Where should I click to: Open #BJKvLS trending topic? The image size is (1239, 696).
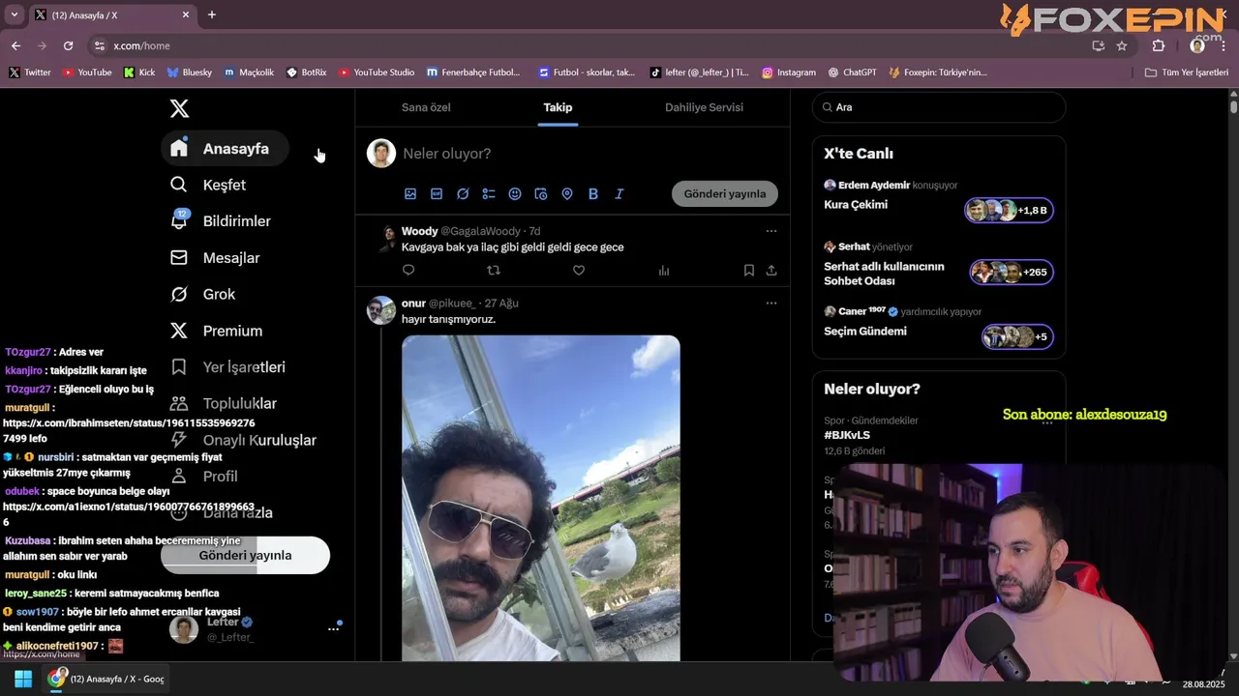[847, 436]
